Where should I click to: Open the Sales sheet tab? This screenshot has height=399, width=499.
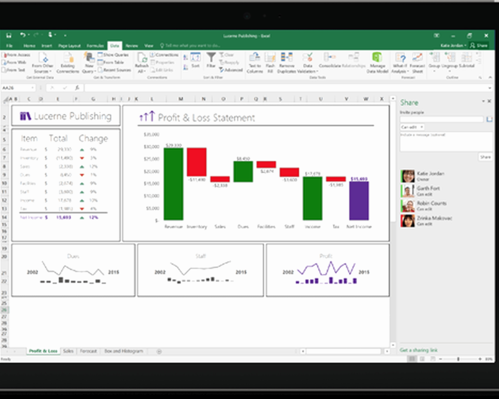point(68,351)
